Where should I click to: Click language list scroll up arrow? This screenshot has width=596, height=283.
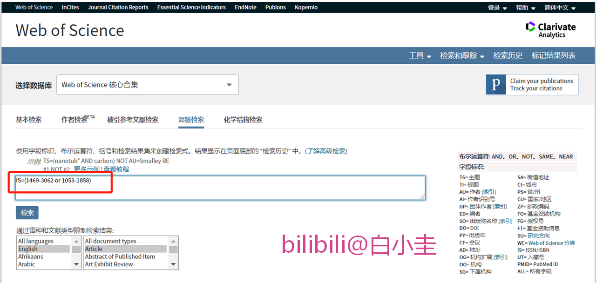click(76, 241)
